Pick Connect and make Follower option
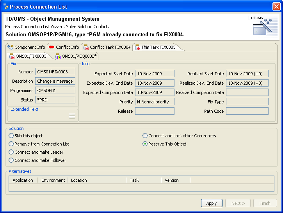Image resolution: width=283 pixels, height=213 pixels. (x=11, y=160)
